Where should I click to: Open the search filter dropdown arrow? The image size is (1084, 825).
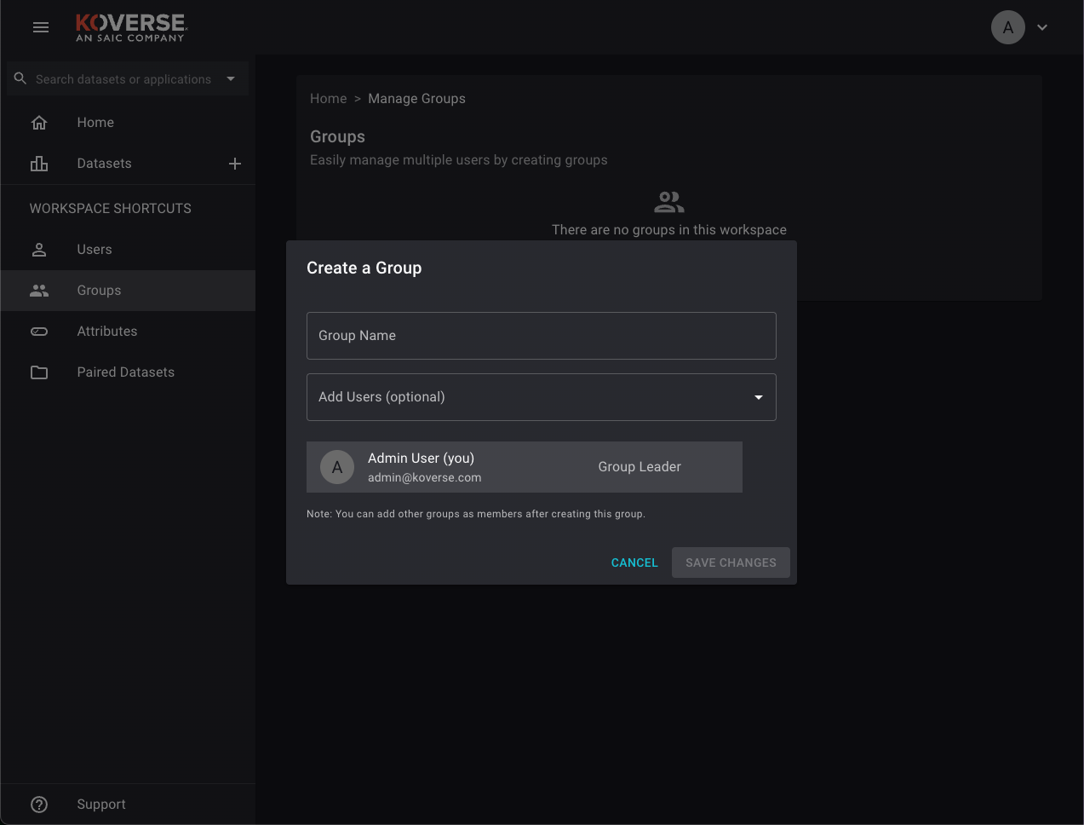pos(231,78)
